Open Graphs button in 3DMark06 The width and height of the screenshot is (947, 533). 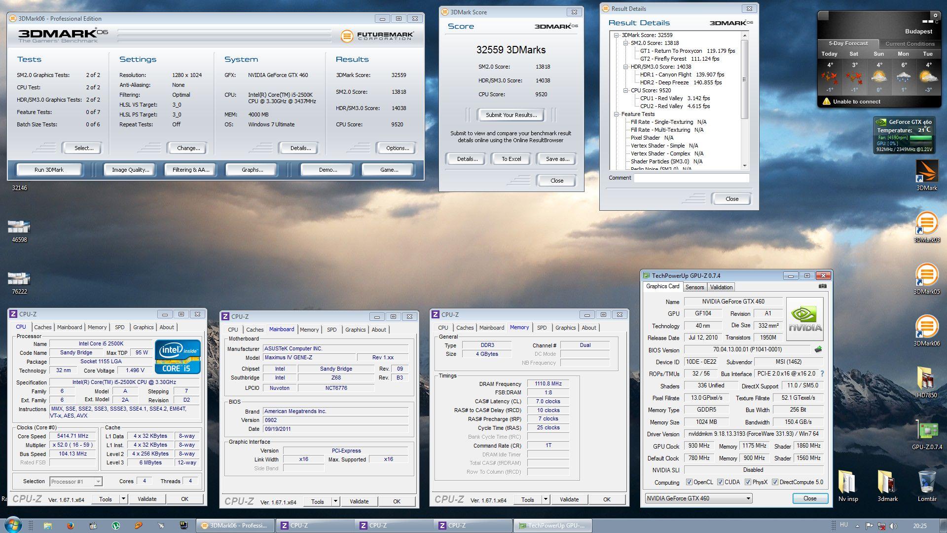pos(252,170)
